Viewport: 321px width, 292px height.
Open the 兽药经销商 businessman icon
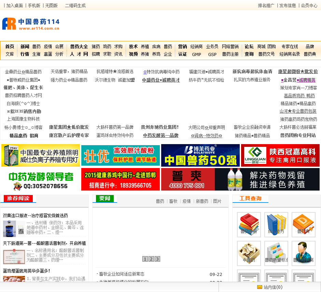point(303,253)
